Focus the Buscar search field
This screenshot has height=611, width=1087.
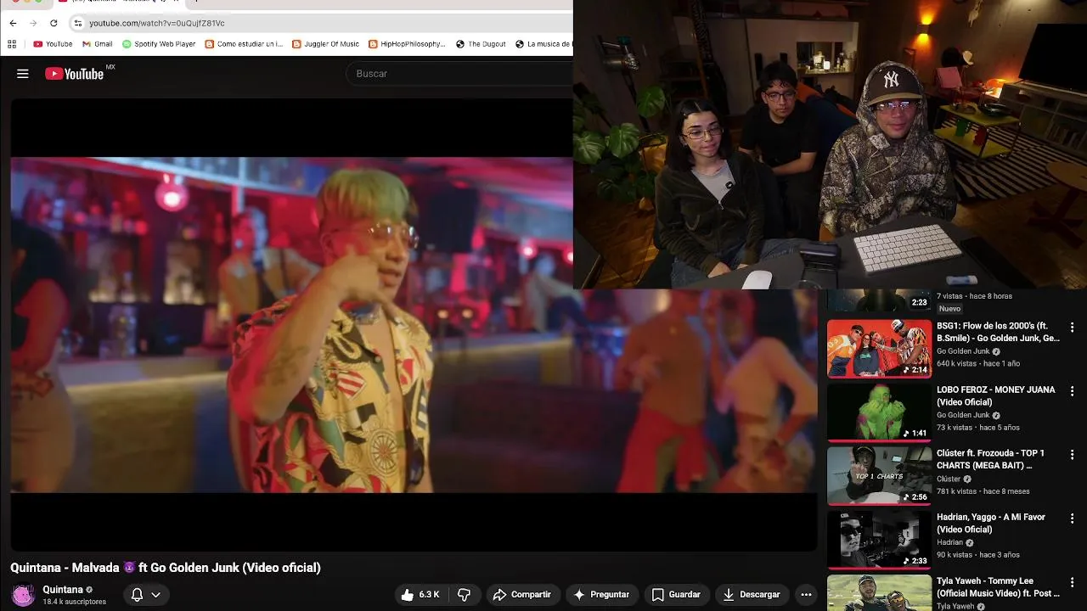pyautogui.click(x=459, y=74)
